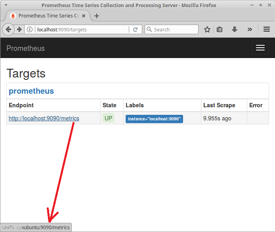Screen dimensions: 275x232
Task: Reload the page with the refresh icon
Action: (x=135, y=29)
